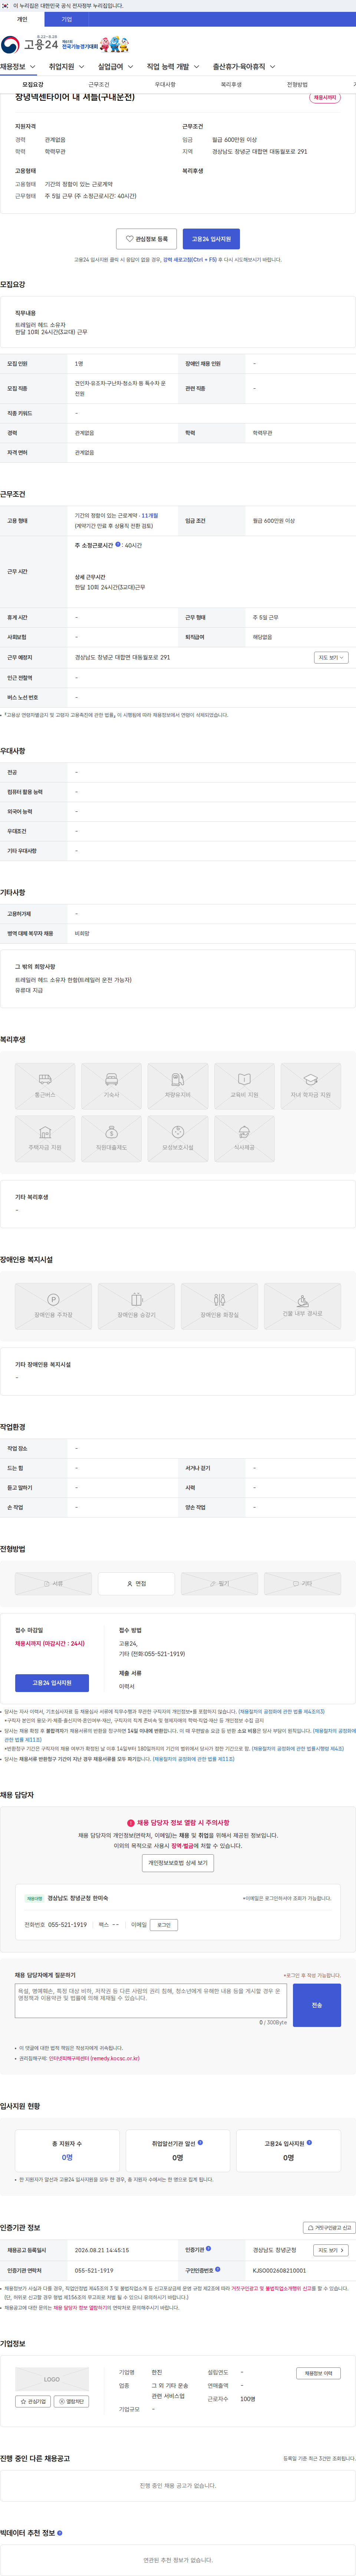
Task: Select the 장애인용 승강기 facility icon
Action: (136, 1306)
